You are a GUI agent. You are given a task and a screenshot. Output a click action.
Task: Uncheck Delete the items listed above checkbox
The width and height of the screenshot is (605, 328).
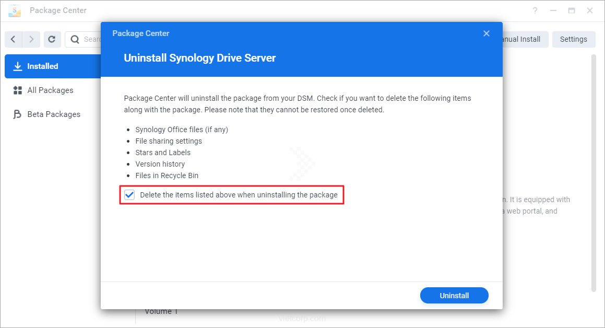tap(129, 195)
